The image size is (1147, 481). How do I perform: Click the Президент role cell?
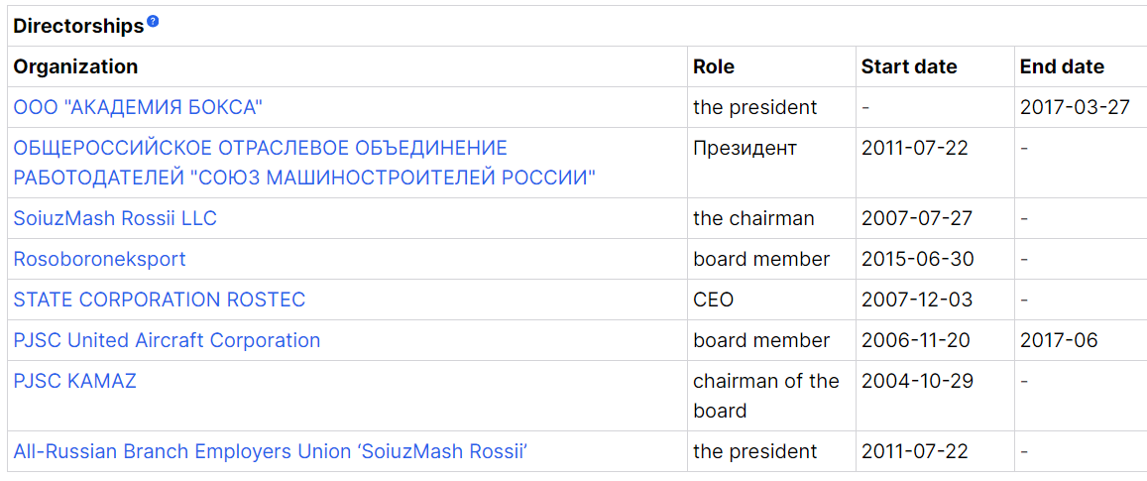point(745,149)
